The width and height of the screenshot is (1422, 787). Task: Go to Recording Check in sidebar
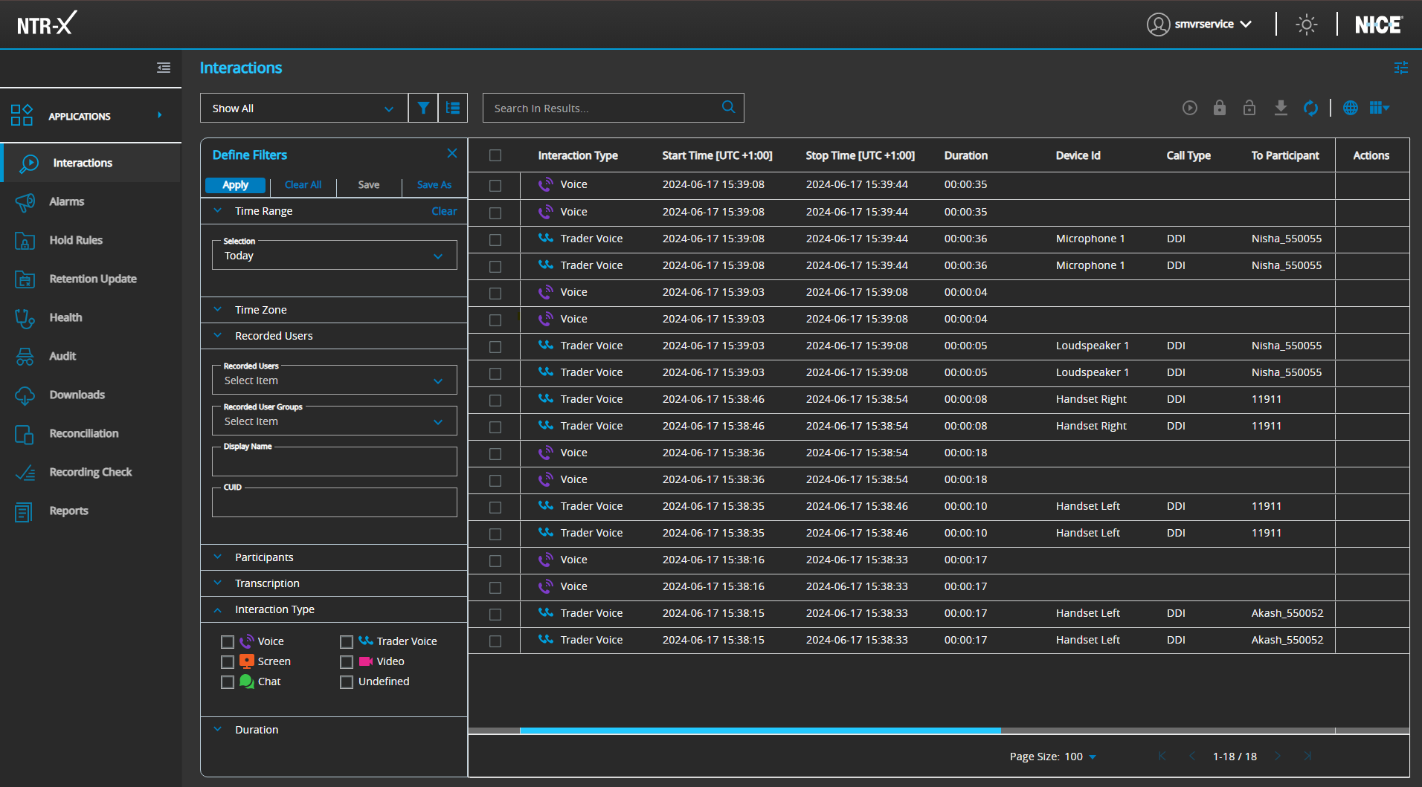coord(91,472)
